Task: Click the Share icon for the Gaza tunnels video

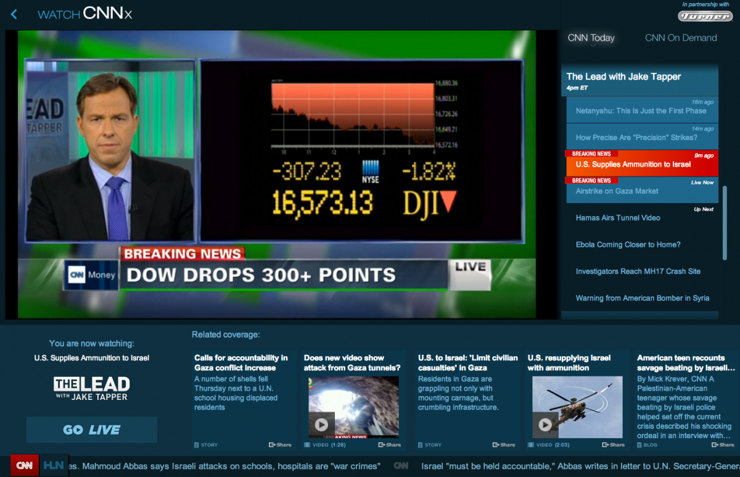Action: coord(390,444)
